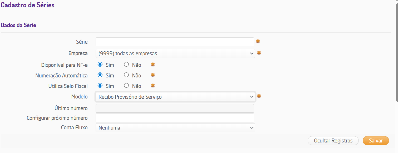Expand the Modelo dropdown list
This screenshot has width=398, height=153.
point(175,97)
